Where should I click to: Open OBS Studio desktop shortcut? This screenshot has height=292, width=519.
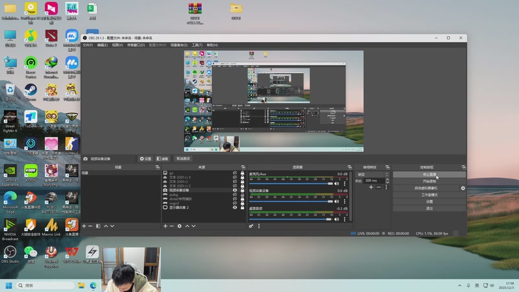tap(10, 254)
